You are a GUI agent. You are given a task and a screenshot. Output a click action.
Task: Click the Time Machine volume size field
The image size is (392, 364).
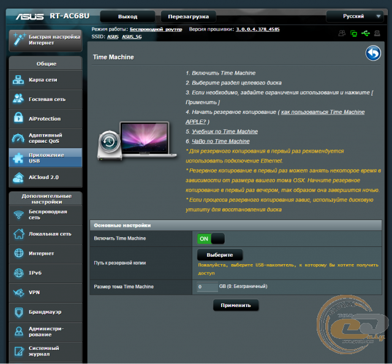pos(207,287)
